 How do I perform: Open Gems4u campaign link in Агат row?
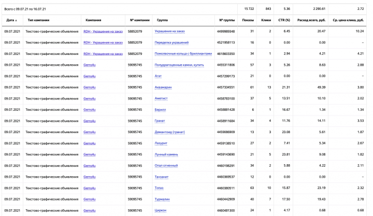[90, 76]
